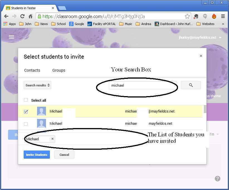
Task: Click the help question mark icon
Action: (x=218, y=179)
